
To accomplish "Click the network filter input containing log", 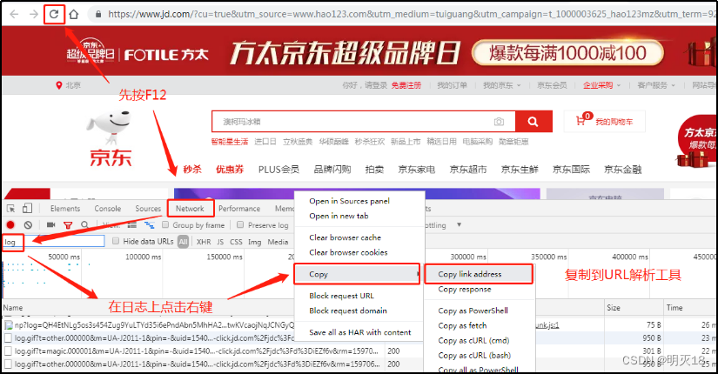I will (x=54, y=242).
